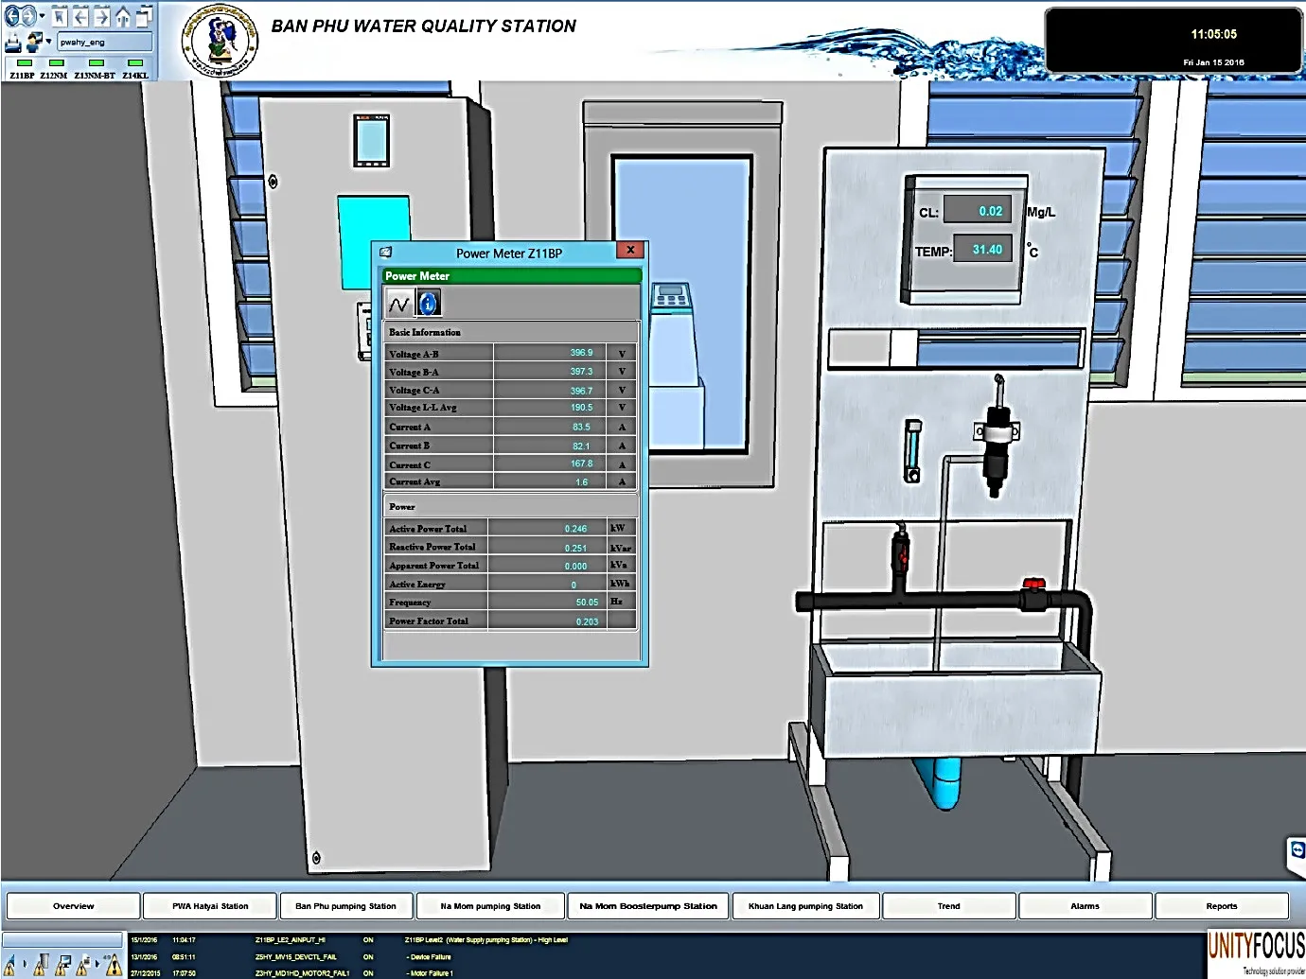Image resolution: width=1306 pixels, height=979 pixels.
Task: Select the Z11BP status indicator
Action: click(x=24, y=63)
